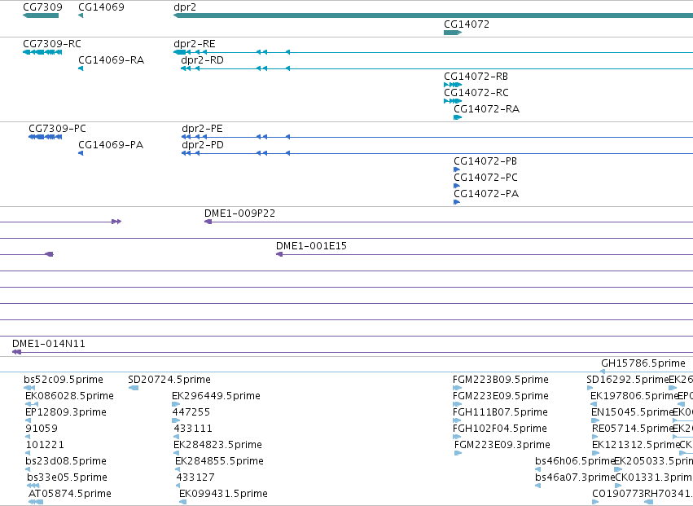This screenshot has width=693, height=506.
Task: Select EST label FGM223E09.3prime
Action: tap(502, 446)
